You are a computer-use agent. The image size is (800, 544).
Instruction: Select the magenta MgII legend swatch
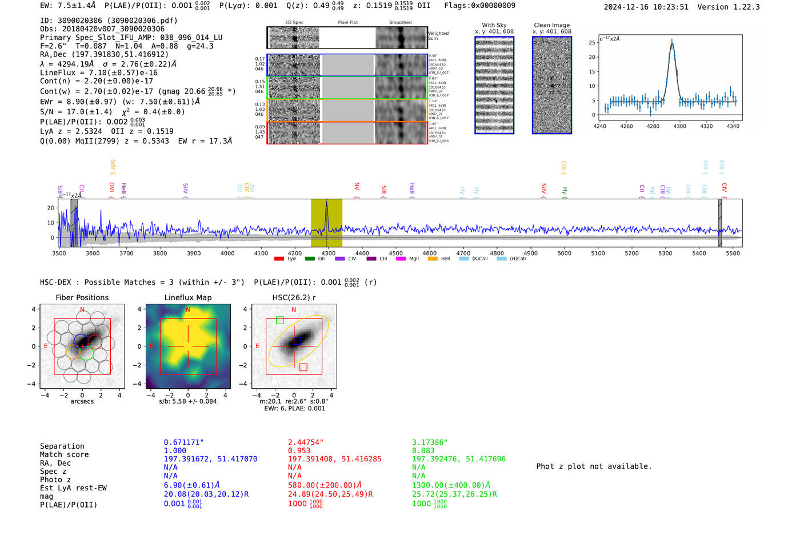click(400, 259)
